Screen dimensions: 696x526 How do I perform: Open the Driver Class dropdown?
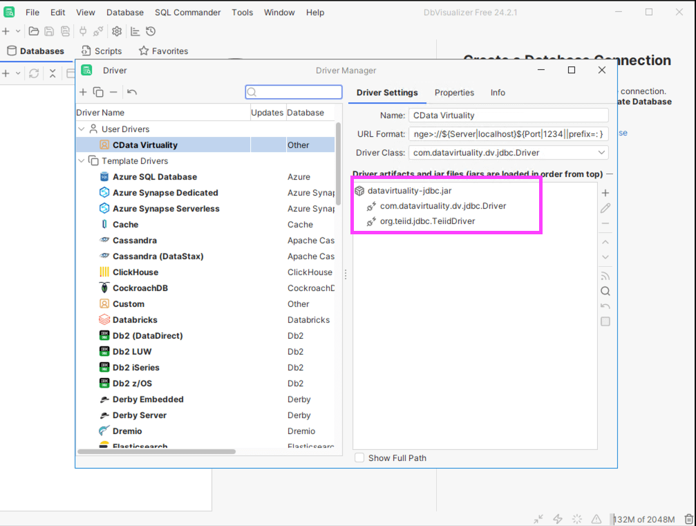[601, 153]
